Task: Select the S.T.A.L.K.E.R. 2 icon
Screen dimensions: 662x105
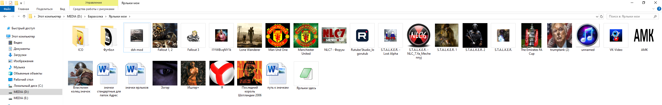Action: pyautogui.click(x=475, y=35)
